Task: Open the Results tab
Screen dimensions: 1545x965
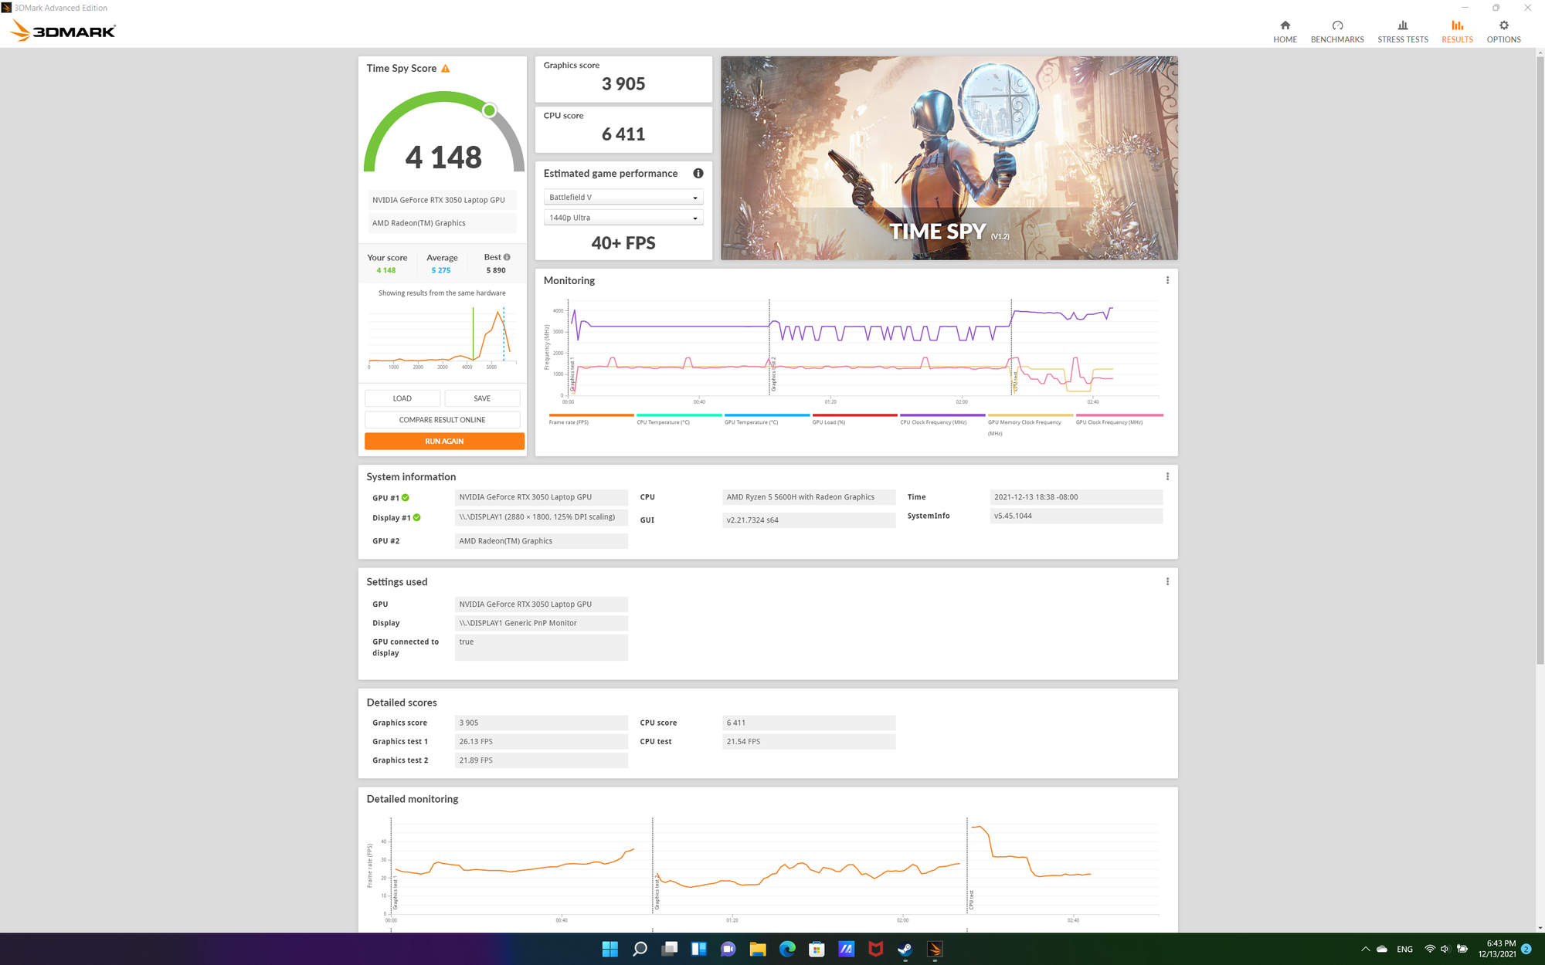Action: coord(1457,32)
